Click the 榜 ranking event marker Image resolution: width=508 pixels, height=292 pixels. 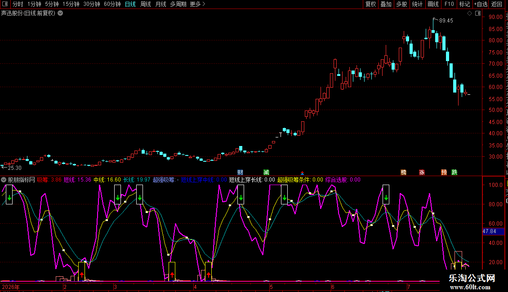coord(403,172)
